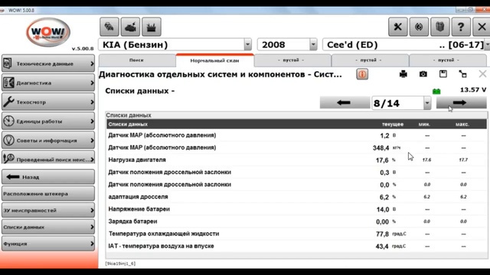The image size is (490, 275).
Task: Print the data list with printer icon
Action: coord(403,74)
